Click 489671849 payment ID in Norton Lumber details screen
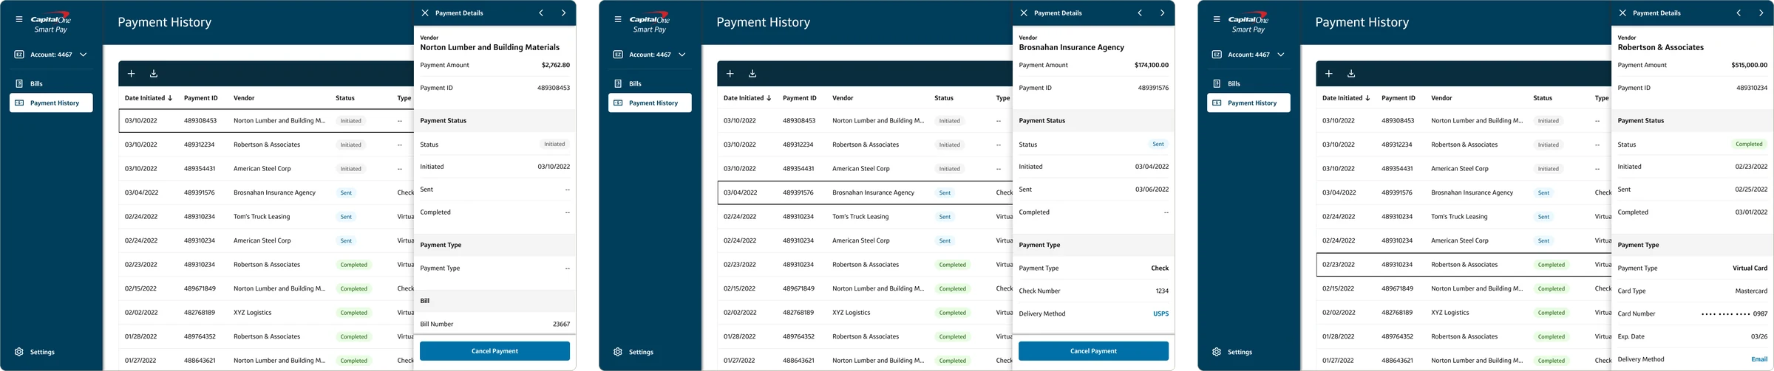The height and width of the screenshot is (371, 1774). coord(200,289)
